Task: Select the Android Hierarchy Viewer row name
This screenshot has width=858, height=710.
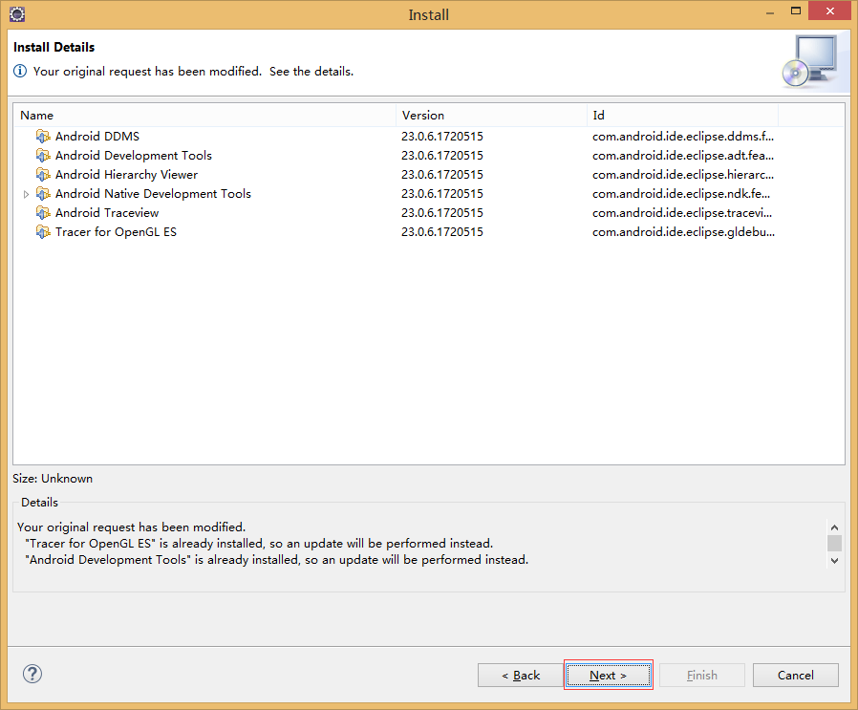Action: [x=126, y=174]
